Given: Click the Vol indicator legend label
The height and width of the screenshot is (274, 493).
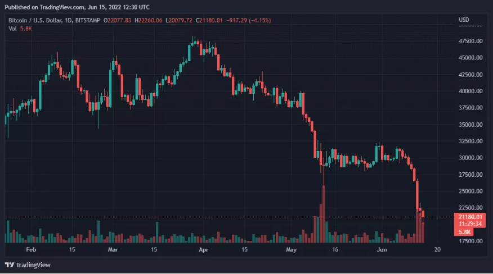Looking at the screenshot, I should tap(12, 29).
